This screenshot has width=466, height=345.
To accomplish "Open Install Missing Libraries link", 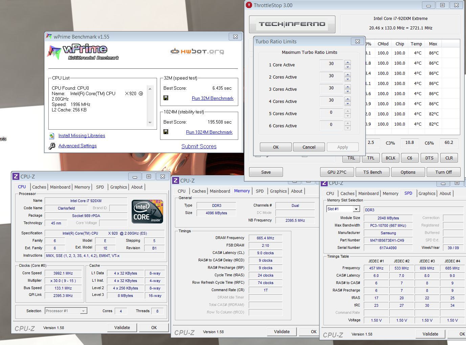I will [x=82, y=135].
